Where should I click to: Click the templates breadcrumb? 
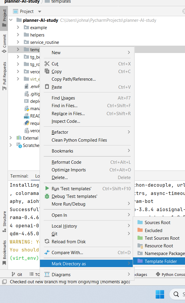58,1
